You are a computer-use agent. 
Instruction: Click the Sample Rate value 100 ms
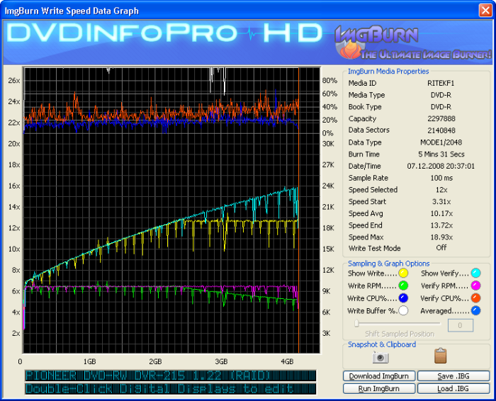(x=441, y=178)
